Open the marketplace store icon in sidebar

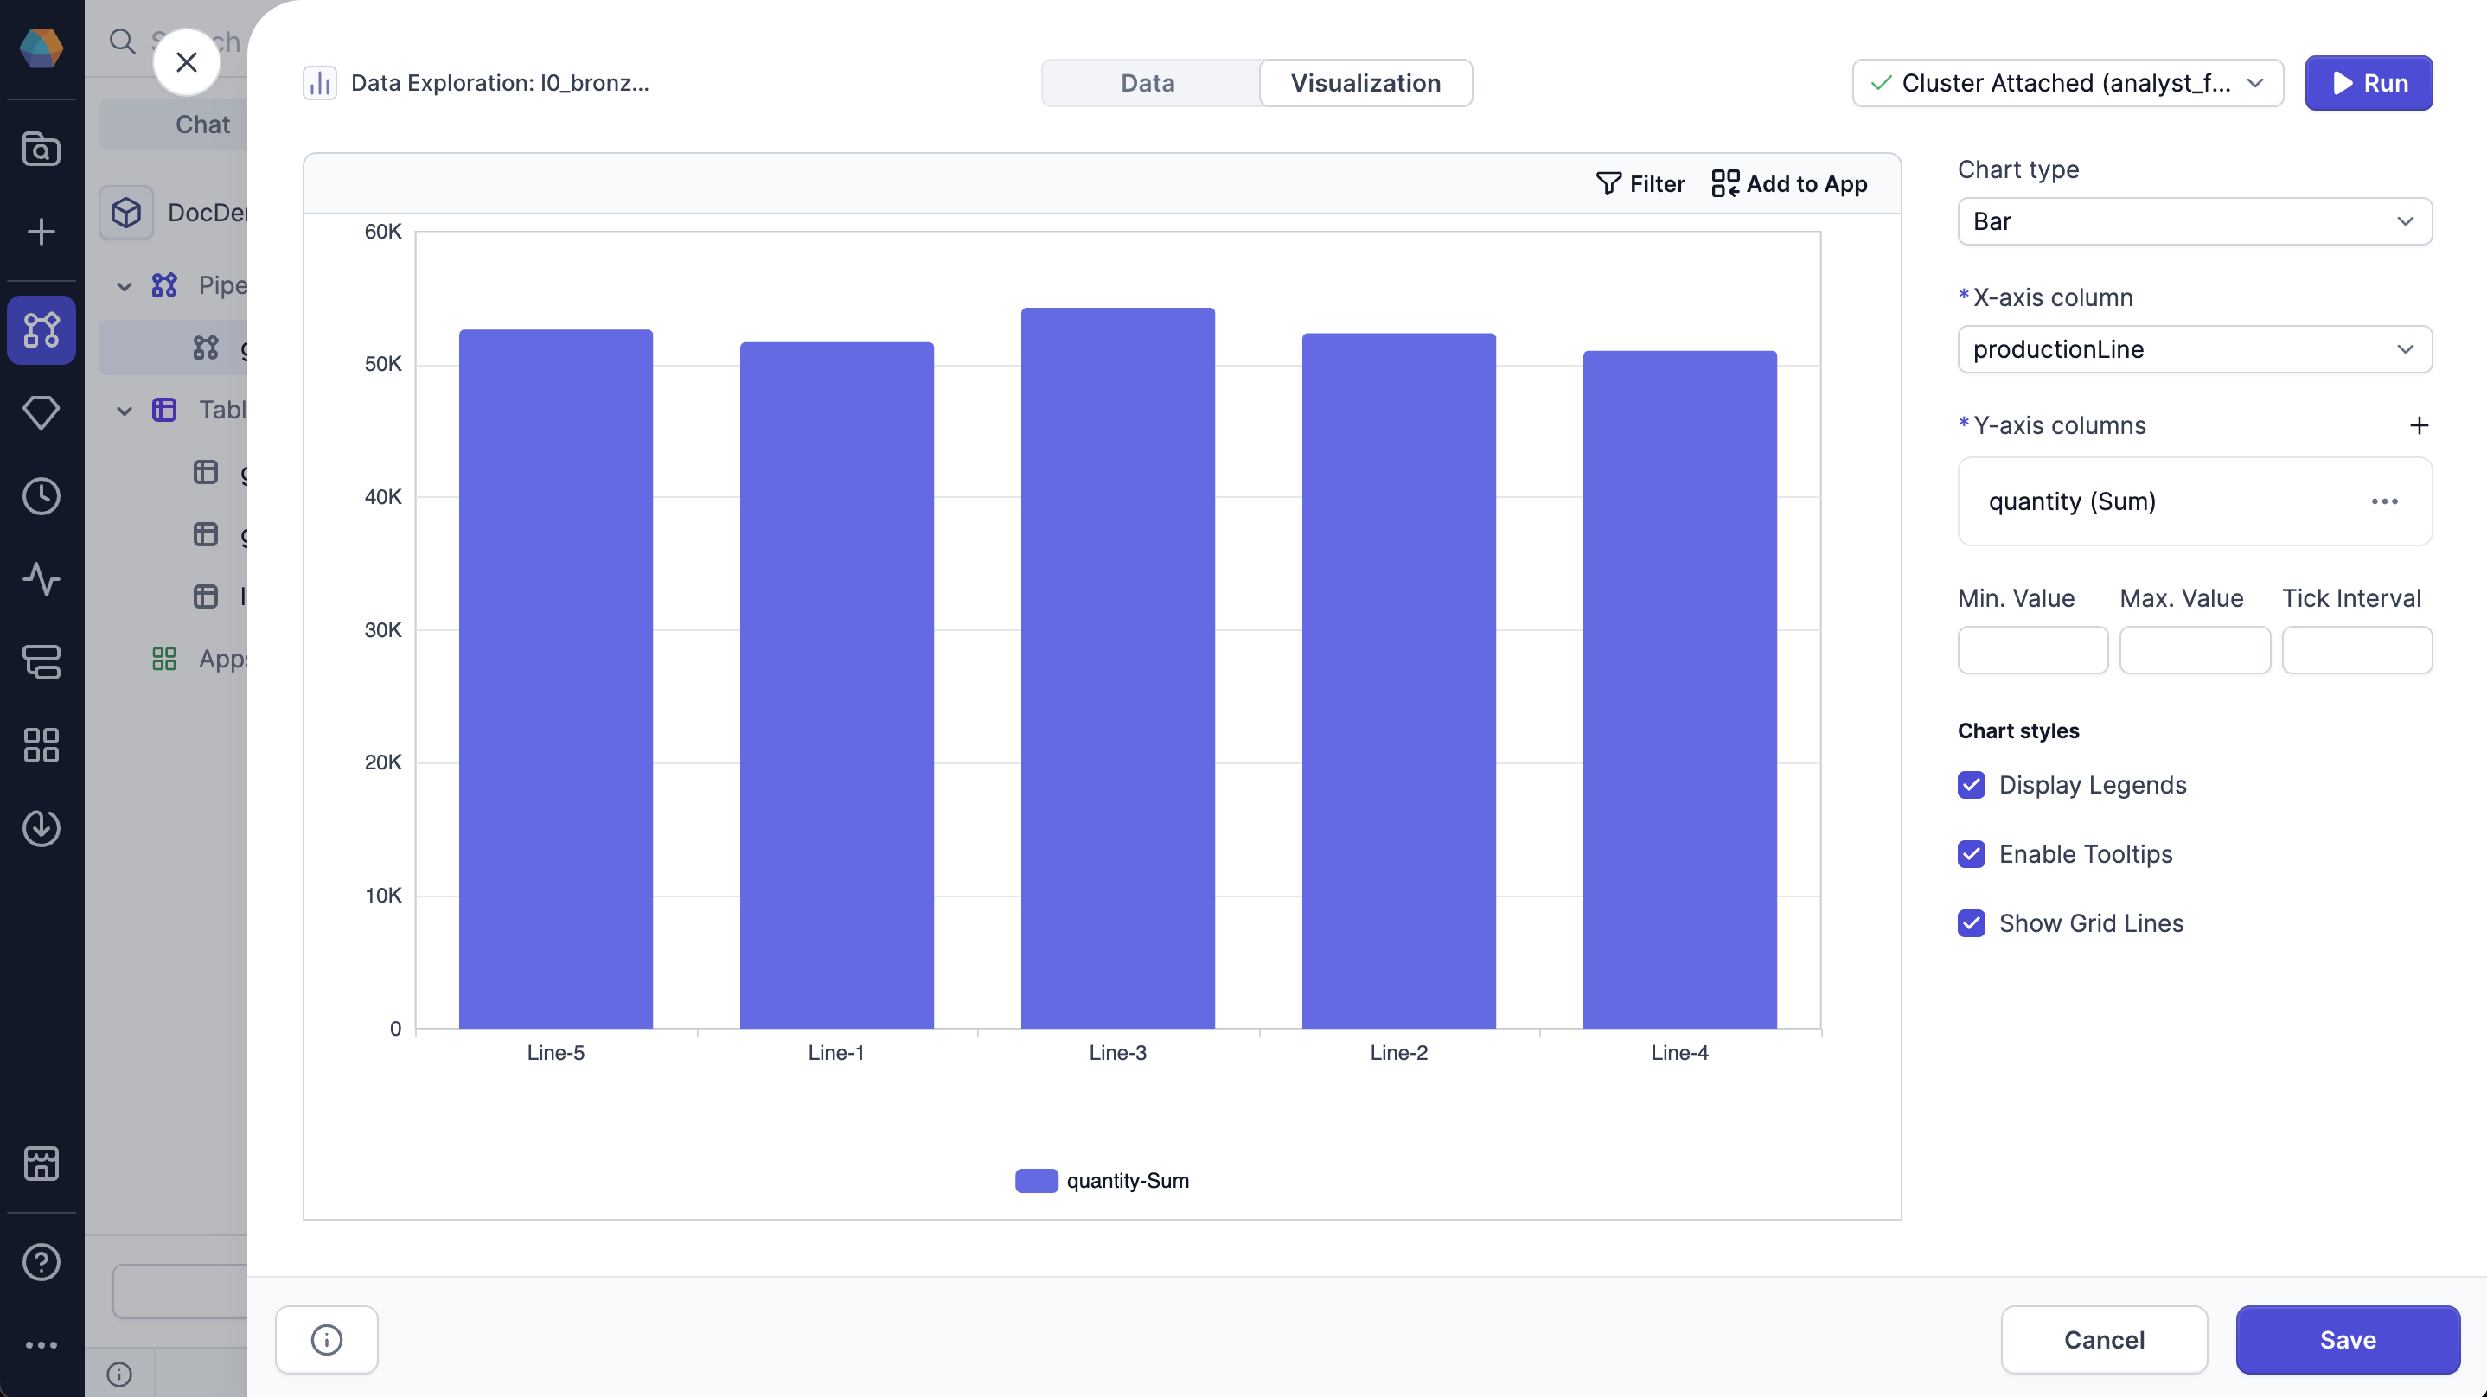click(x=42, y=1164)
